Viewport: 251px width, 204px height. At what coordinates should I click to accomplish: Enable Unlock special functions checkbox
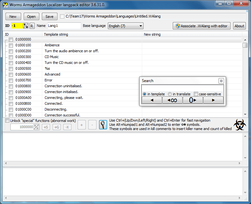point(7,121)
